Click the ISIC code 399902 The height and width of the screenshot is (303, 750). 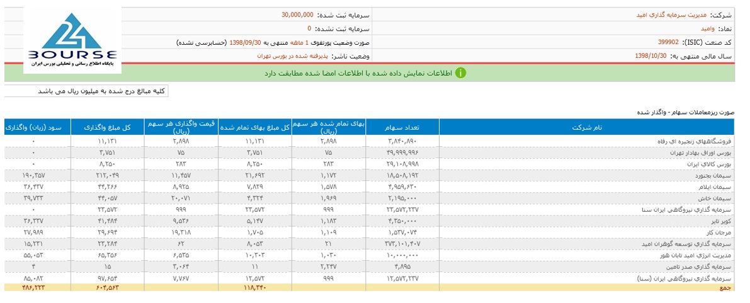point(669,42)
